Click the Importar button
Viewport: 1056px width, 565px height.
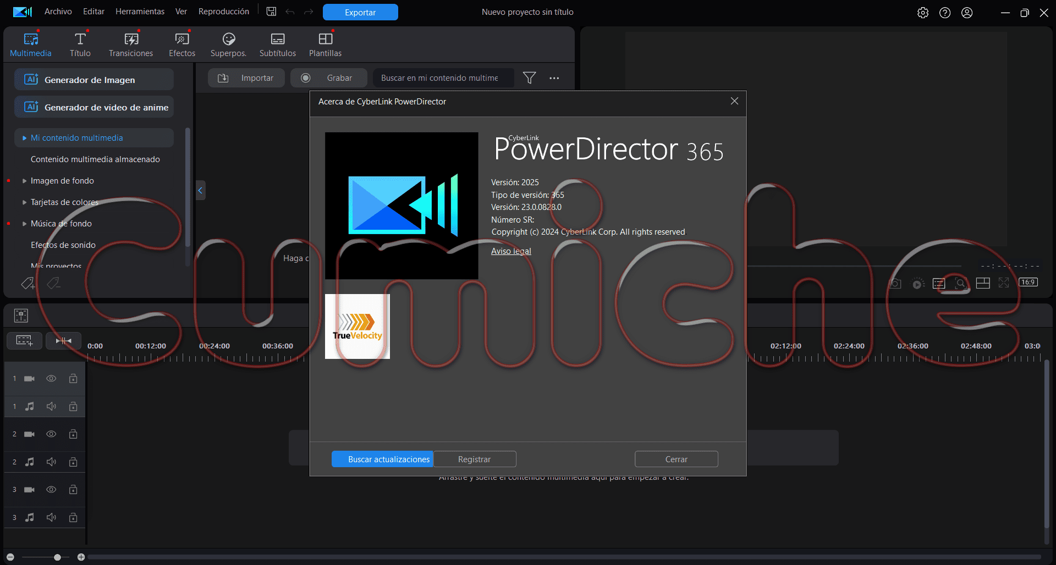(246, 78)
